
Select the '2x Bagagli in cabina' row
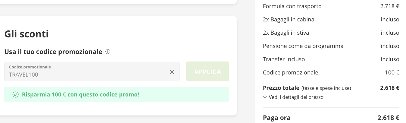tap(331, 19)
